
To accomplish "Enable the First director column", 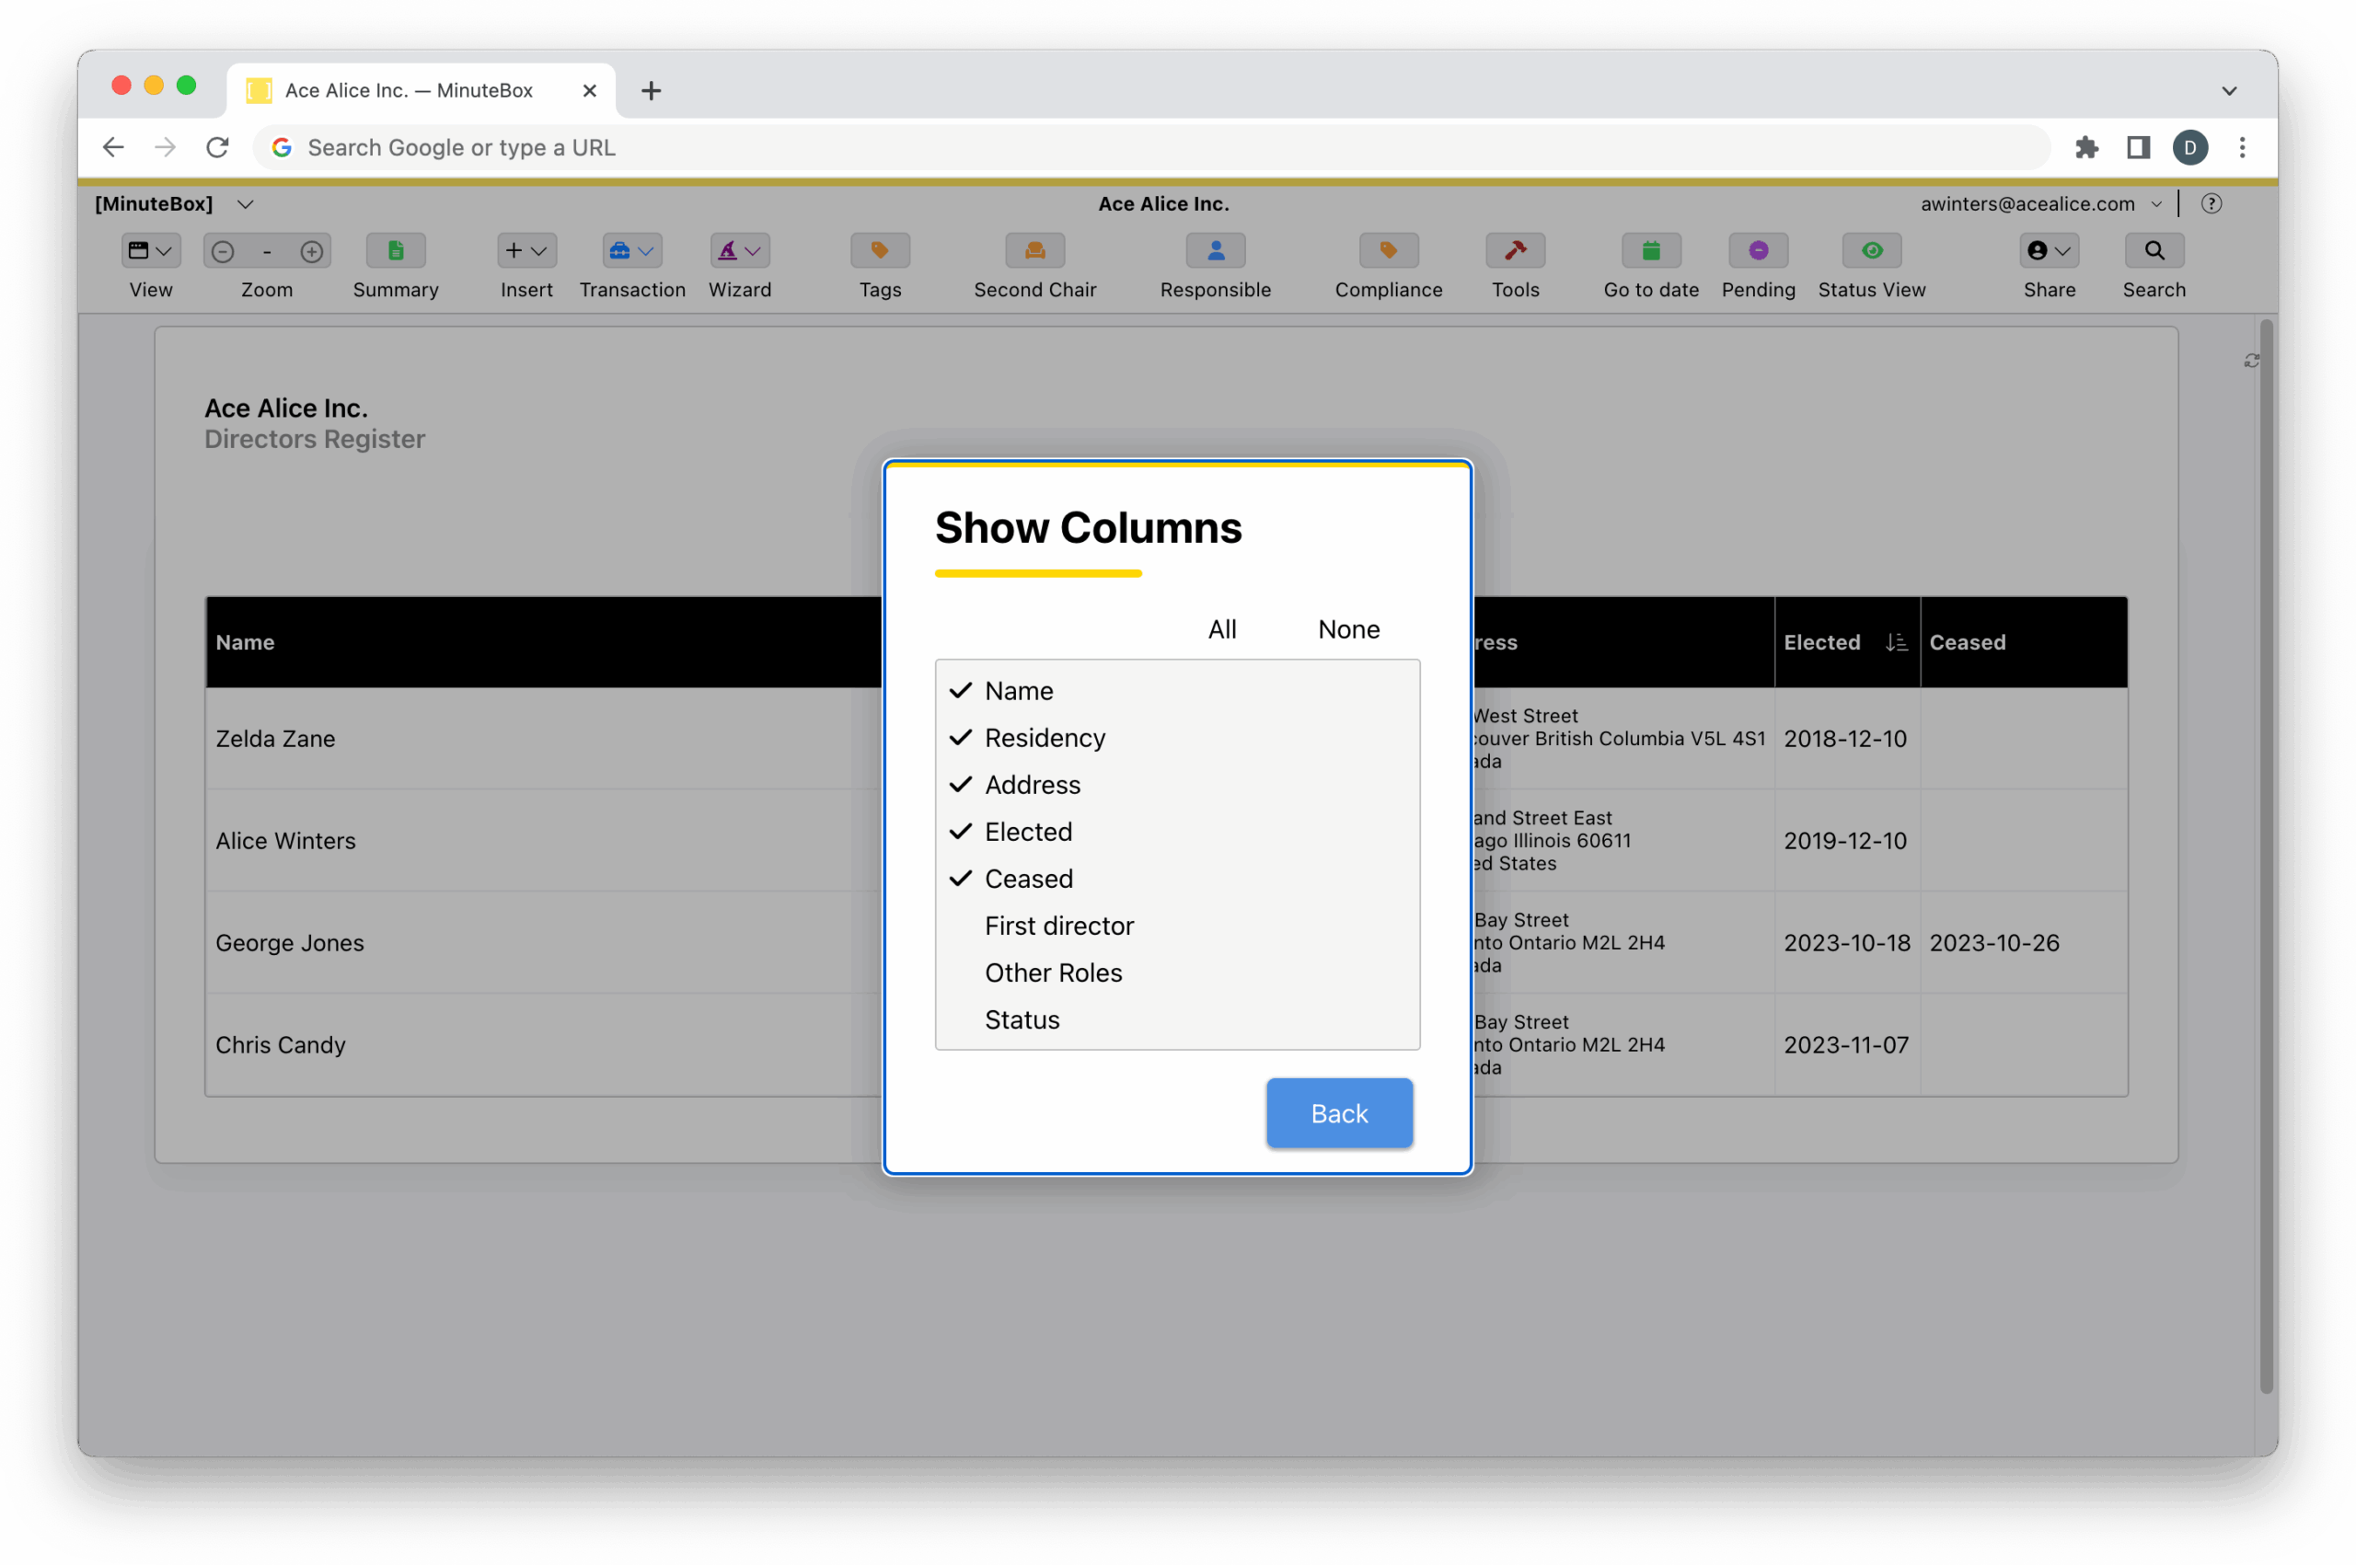I will [x=1058, y=926].
